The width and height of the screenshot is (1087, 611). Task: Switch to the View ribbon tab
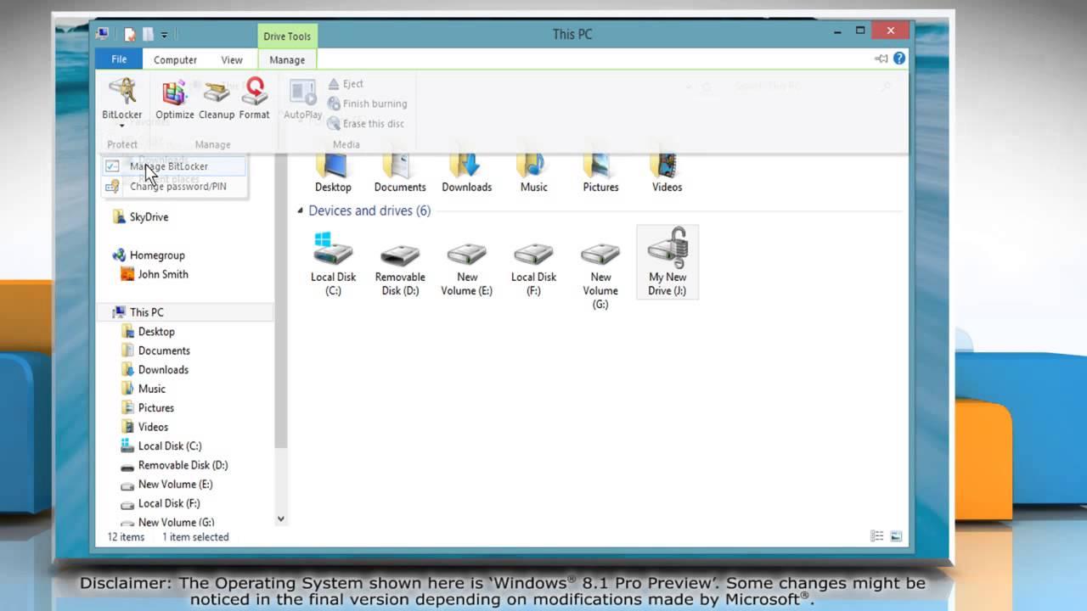[232, 59]
